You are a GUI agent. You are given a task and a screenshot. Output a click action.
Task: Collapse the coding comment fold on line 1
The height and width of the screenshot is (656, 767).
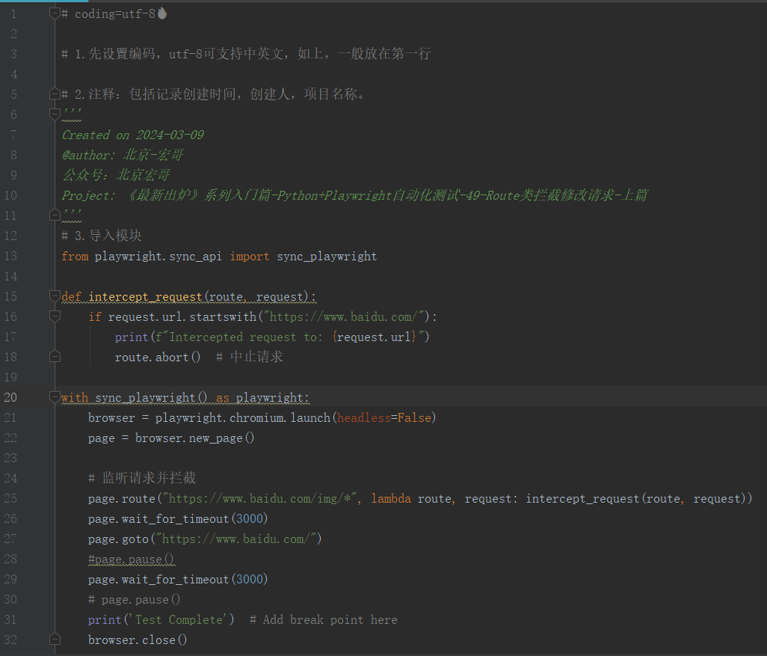click(x=54, y=13)
